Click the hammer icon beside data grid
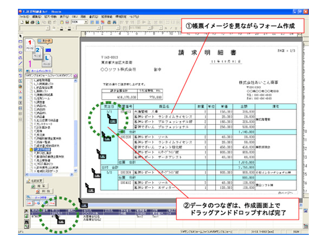Viewport: 309px width, 235px height. click(x=26, y=212)
